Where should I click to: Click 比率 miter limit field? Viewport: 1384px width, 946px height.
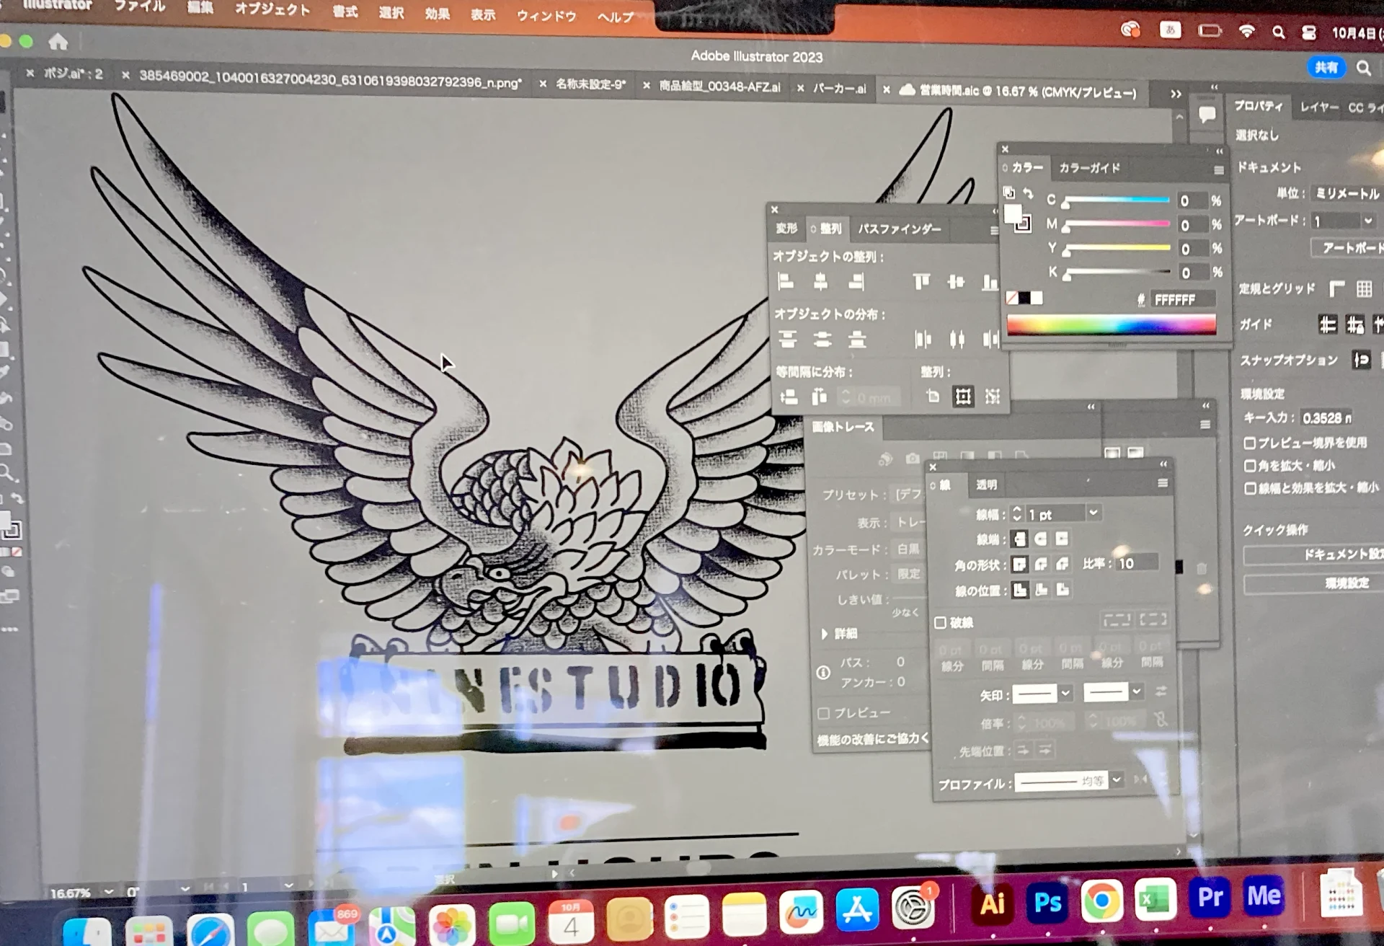(1137, 563)
